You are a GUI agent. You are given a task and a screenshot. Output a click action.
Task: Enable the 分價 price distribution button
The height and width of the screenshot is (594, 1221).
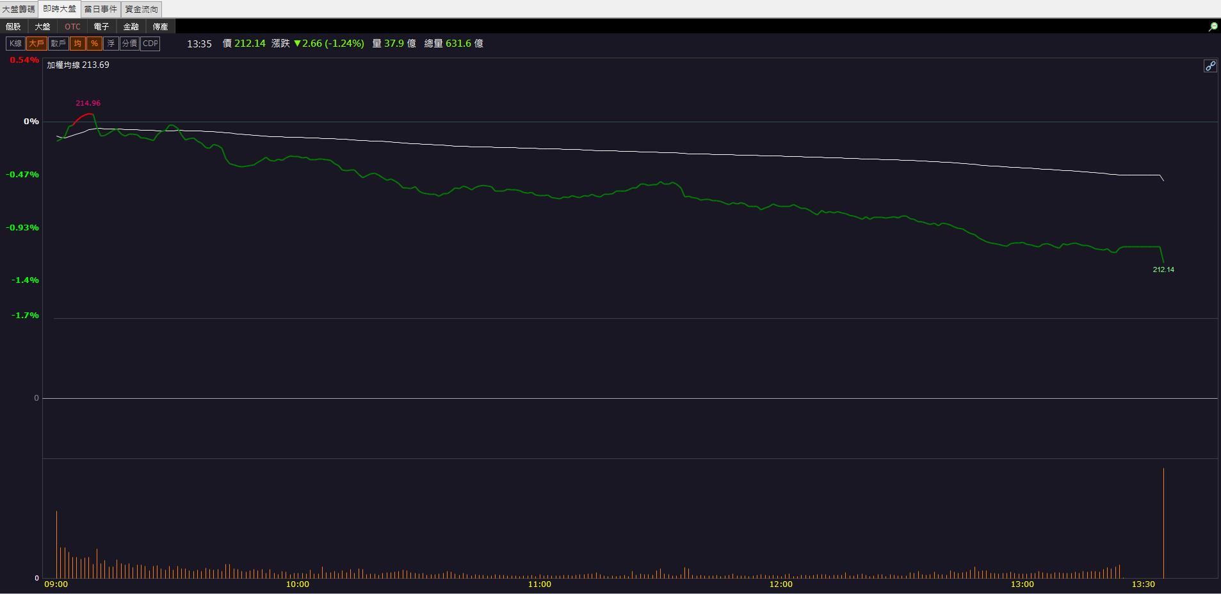129,44
